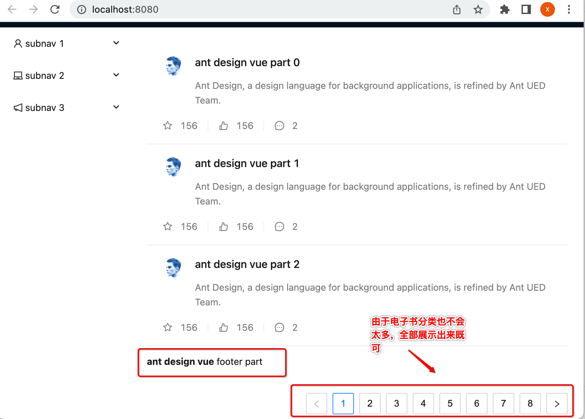The width and height of the screenshot is (585, 419).
Task: Expand subnav 2 with its chevron
Action: [116, 75]
